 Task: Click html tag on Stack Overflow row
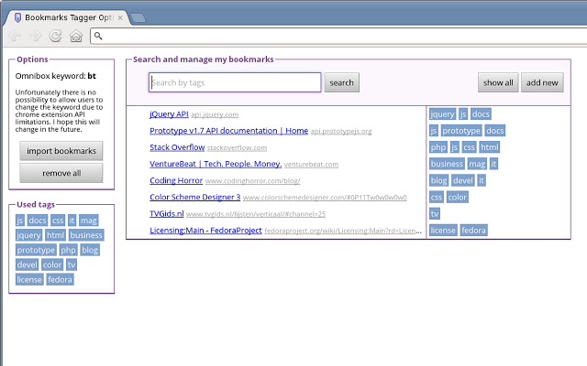click(x=489, y=147)
